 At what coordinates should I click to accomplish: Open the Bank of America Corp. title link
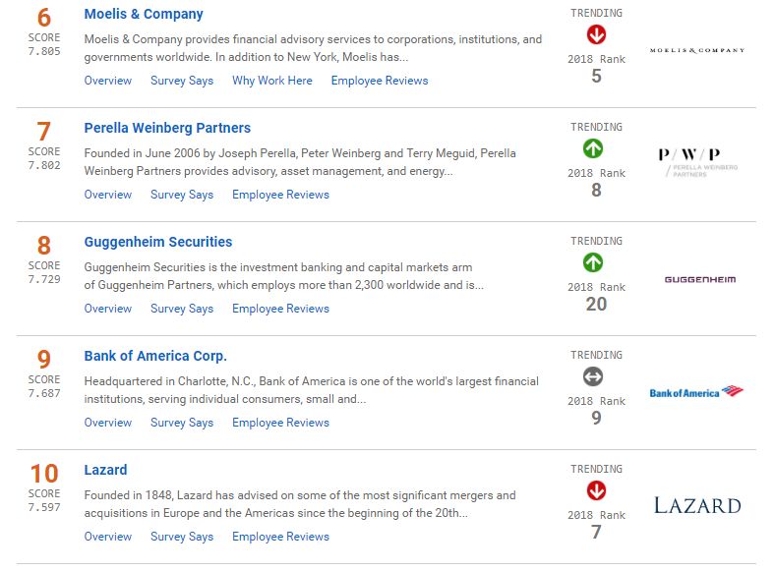[x=155, y=356]
